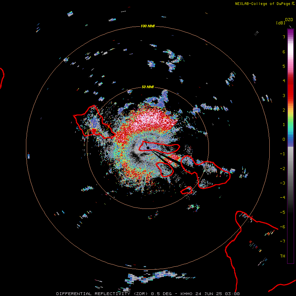The image size is (296, 296).
Task: Click the 1 value on the color scale
Action: 284,125
